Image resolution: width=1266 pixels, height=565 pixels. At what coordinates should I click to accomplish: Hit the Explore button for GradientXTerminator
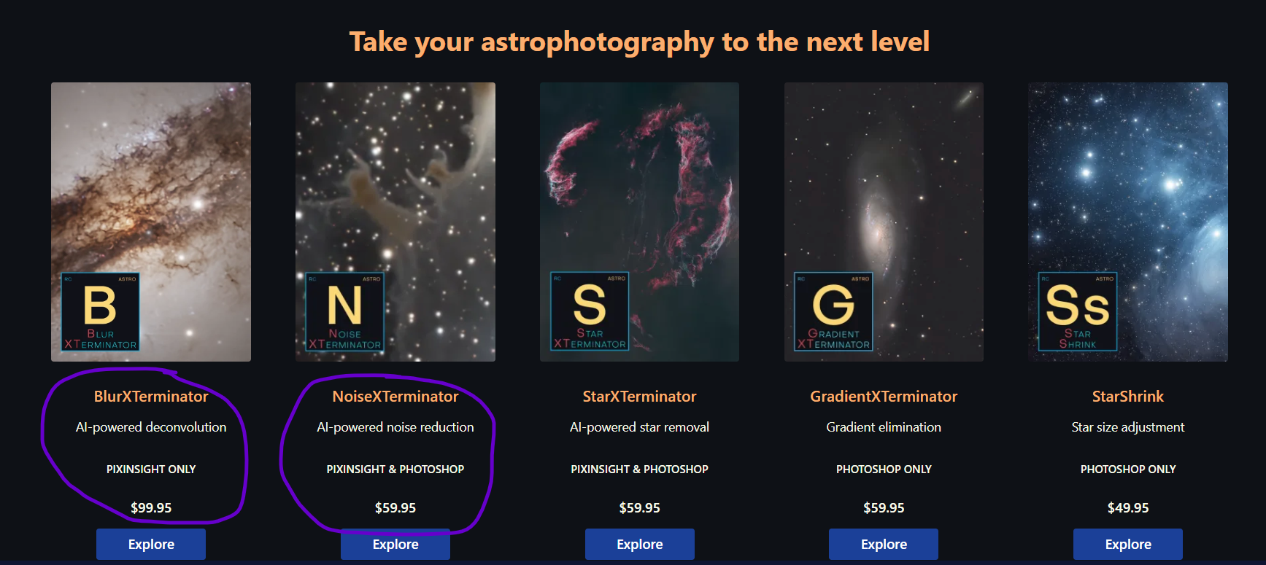click(884, 545)
